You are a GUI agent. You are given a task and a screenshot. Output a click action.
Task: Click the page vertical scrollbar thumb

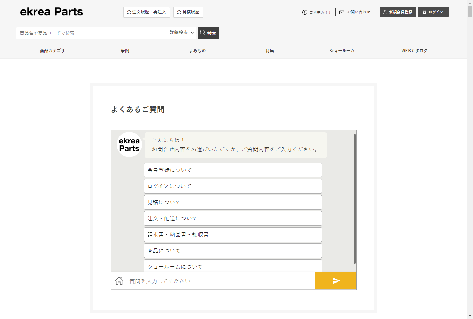(x=470, y=11)
